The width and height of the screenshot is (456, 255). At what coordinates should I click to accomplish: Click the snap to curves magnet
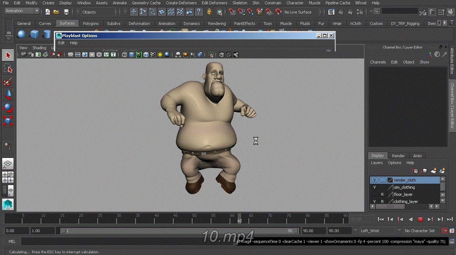pyautogui.click(x=242, y=12)
